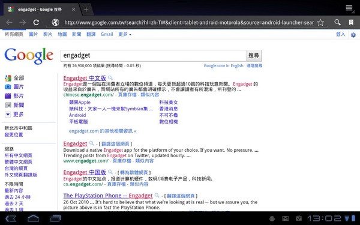Click 登入 to sign in

click(340, 34)
